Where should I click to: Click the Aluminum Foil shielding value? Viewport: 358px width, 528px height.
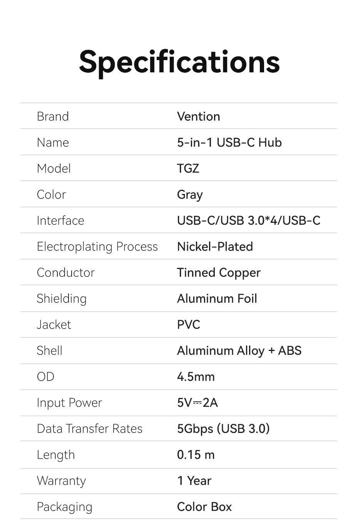(217, 298)
